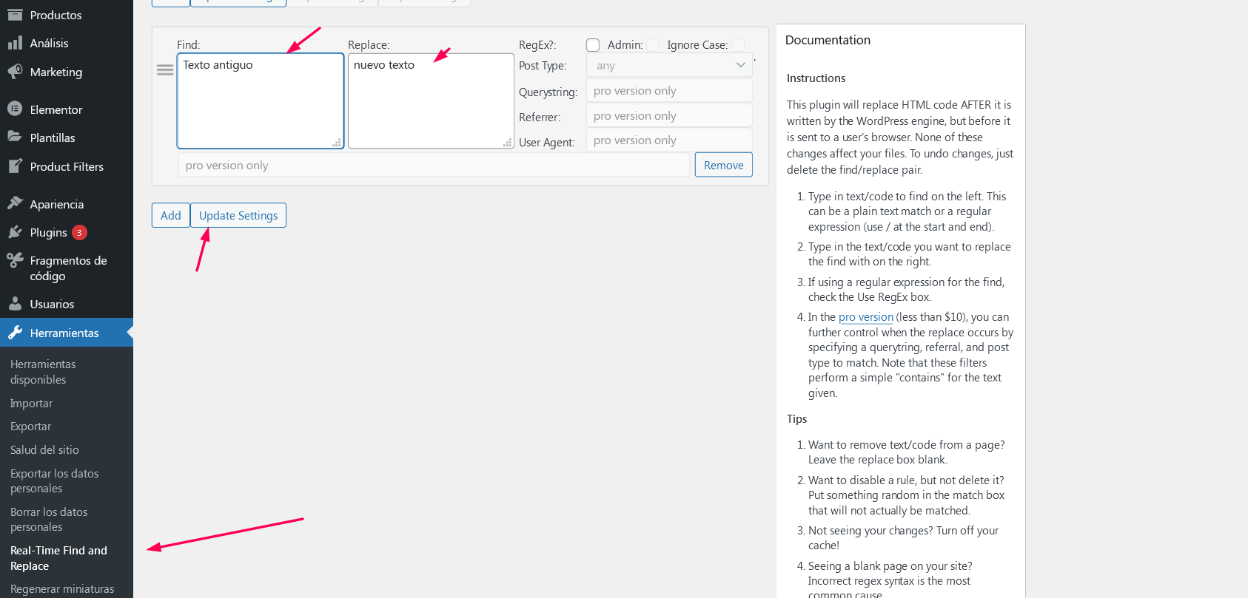This screenshot has height=598, width=1248.
Task: Enable the RegEx checkbox
Action: click(x=593, y=45)
